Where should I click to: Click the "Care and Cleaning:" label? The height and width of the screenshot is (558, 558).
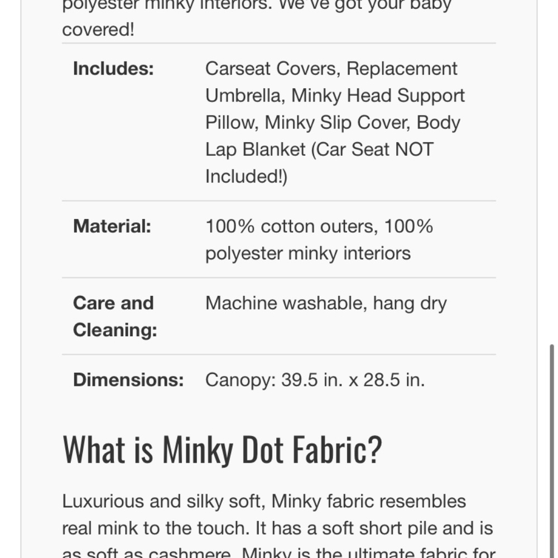coord(114,316)
